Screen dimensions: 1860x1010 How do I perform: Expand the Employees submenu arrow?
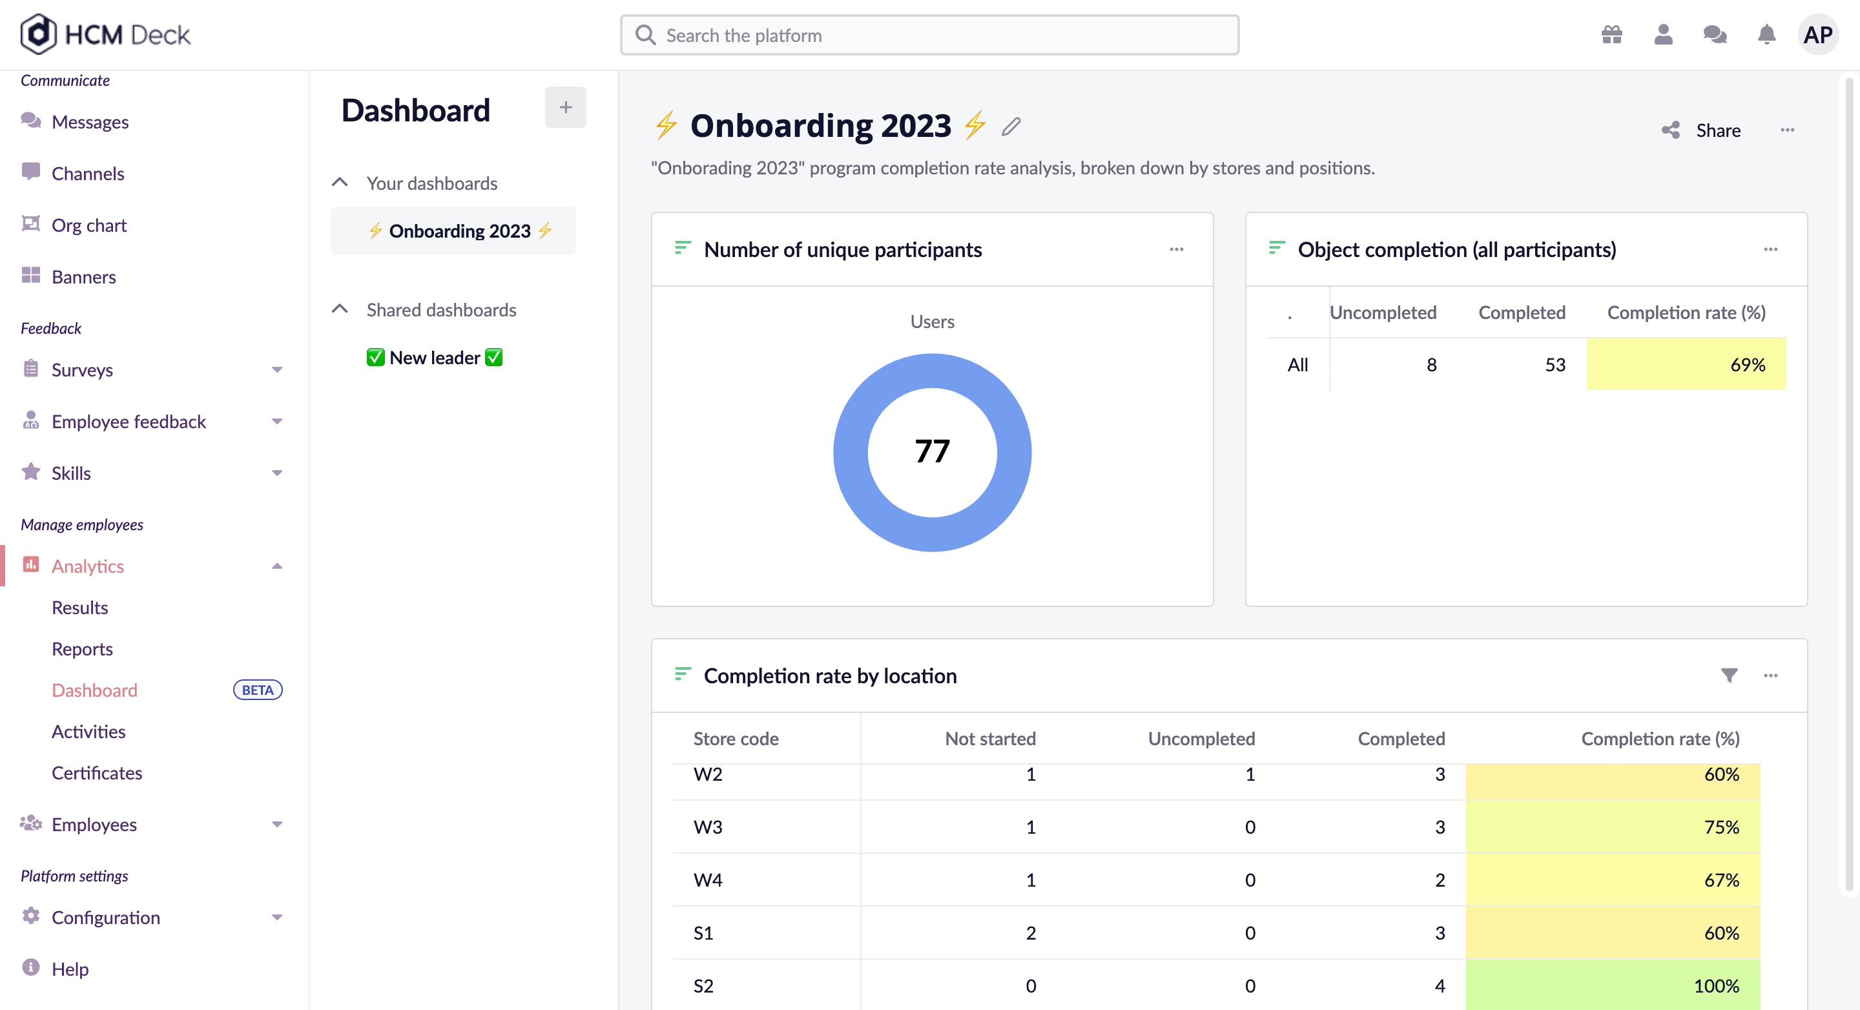[277, 825]
